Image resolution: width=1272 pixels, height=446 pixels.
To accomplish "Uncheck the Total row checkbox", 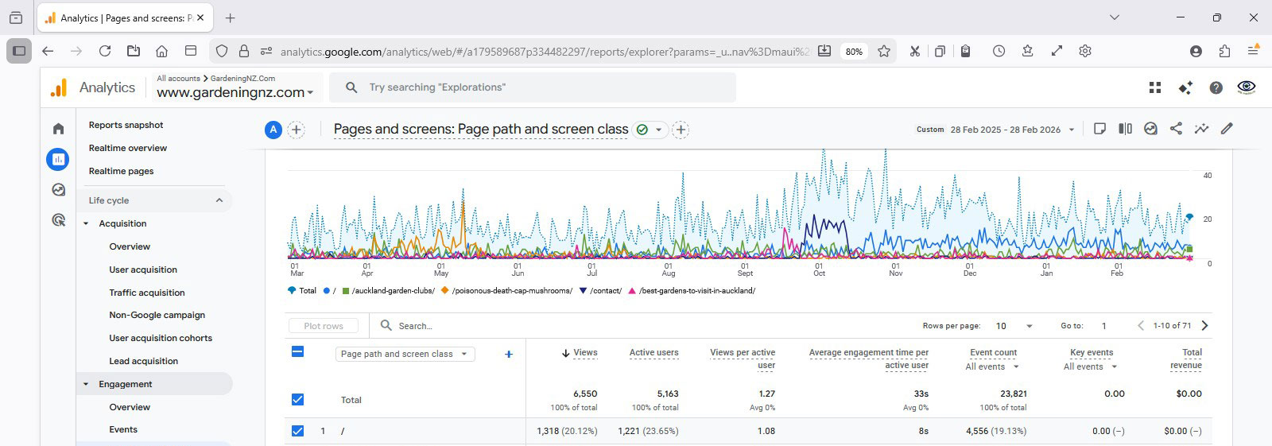I will [297, 400].
